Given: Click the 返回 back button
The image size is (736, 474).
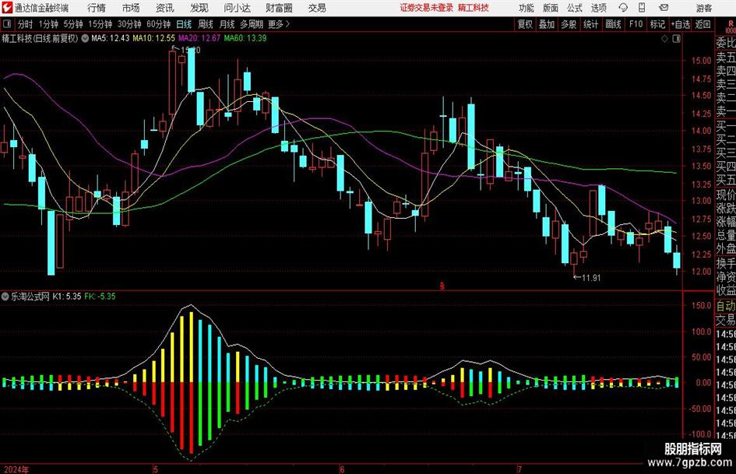Looking at the screenshot, I should (x=703, y=24).
